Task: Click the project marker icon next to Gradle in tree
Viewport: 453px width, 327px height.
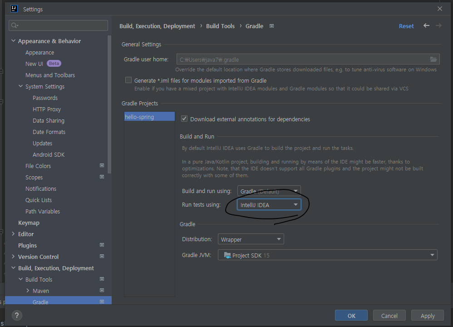Action: pos(102,302)
